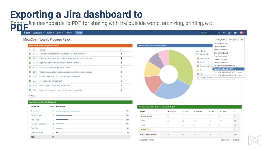Click the Total count link in assignee statistics

[x=52, y=137]
